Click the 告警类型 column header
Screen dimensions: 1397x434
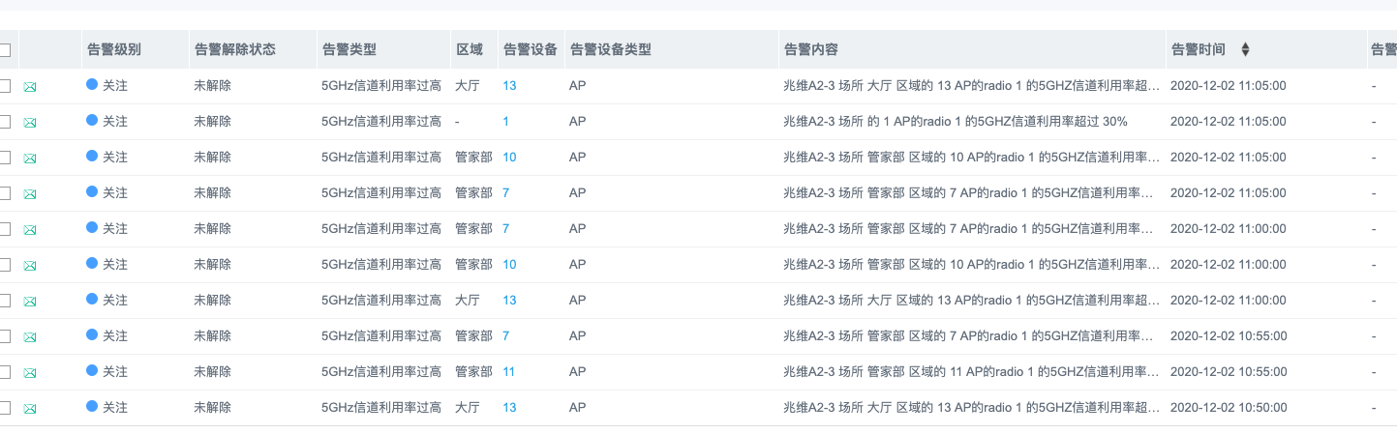click(348, 49)
